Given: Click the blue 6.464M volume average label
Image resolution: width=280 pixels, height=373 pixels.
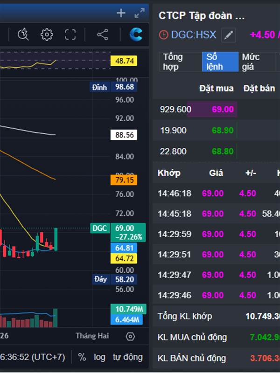Looking at the screenshot, I should pos(126,320).
